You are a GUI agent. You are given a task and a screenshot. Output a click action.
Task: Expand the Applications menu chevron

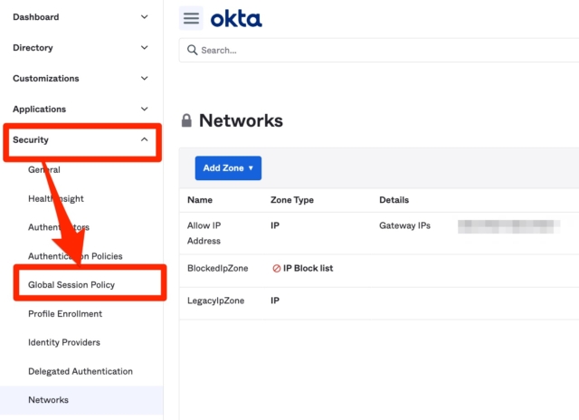[145, 109]
